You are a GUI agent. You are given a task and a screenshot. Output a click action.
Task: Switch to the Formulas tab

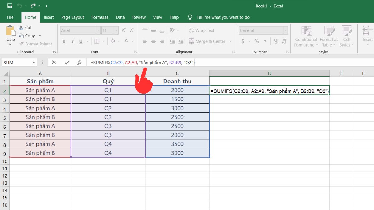[100, 17]
